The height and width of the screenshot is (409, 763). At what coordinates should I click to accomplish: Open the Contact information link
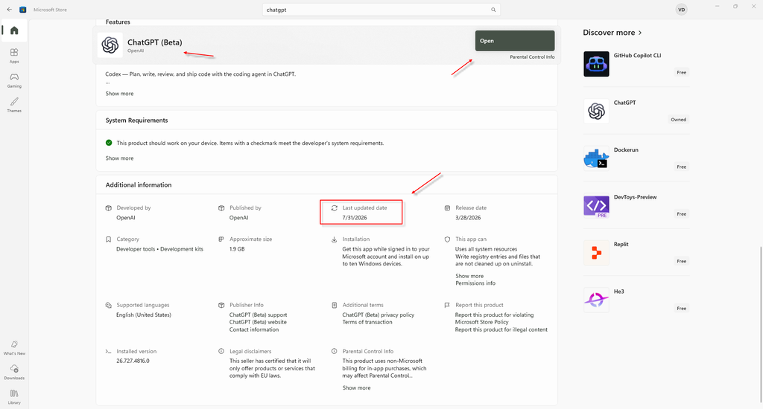tap(254, 329)
